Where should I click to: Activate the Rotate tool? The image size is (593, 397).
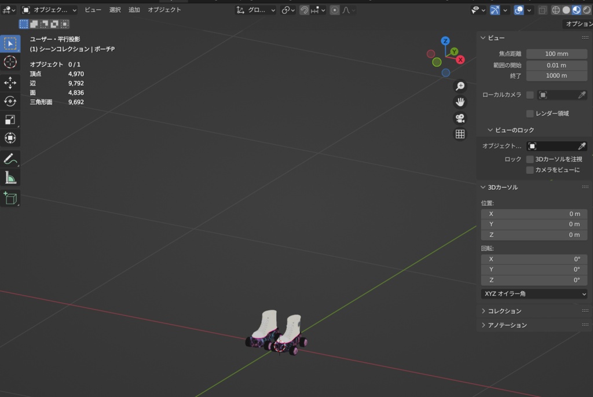[x=10, y=101]
